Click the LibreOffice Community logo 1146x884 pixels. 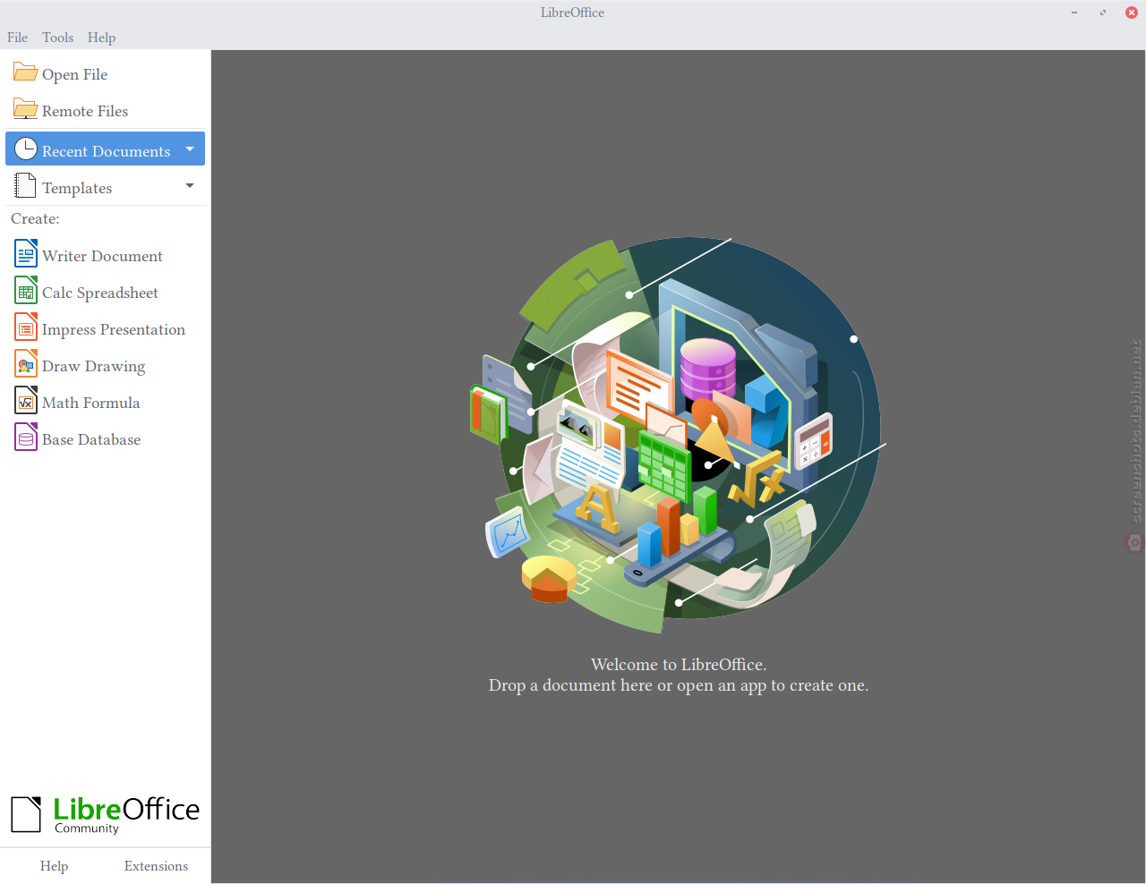click(105, 815)
